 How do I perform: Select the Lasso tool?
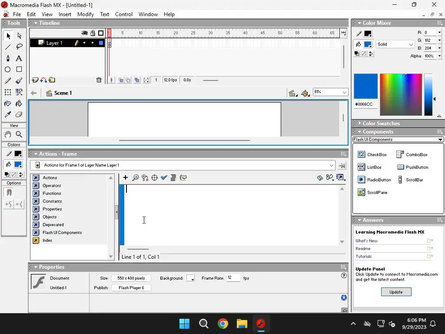(19, 47)
